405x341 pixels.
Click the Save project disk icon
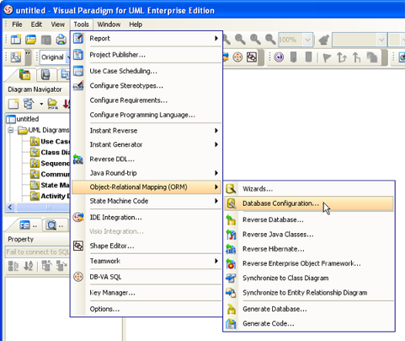46,40
